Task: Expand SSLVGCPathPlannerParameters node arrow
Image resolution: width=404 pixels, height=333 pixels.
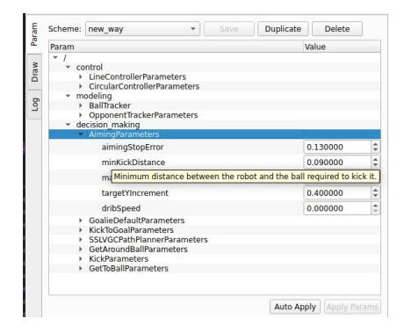Action: [x=81, y=240]
